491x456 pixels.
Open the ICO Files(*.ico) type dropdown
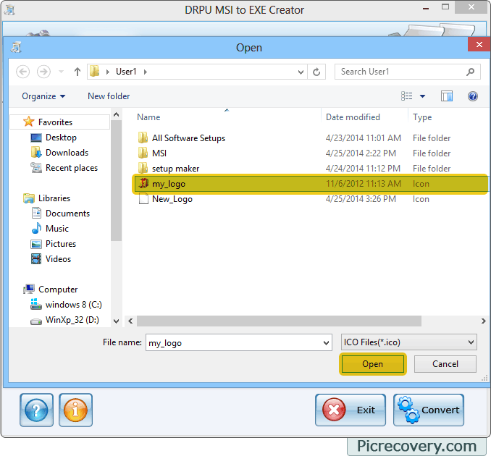(x=408, y=342)
